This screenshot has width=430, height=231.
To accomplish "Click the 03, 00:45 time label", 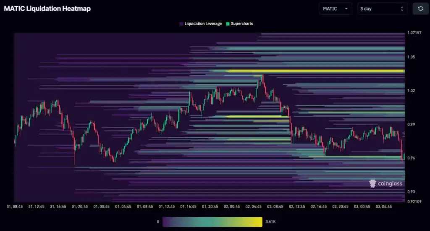I will tap(362, 207).
